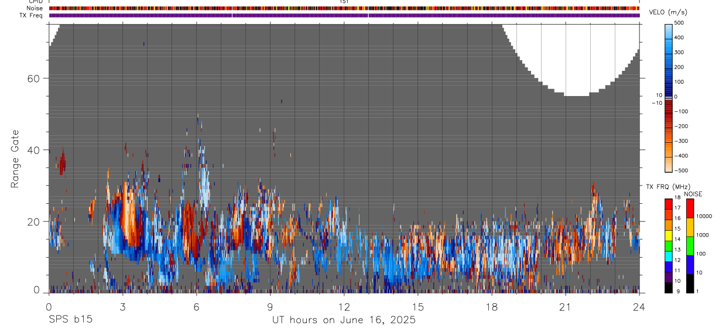719x332 pixels.
Task: Click the x-axis tick label "12"
Action: click(344, 307)
